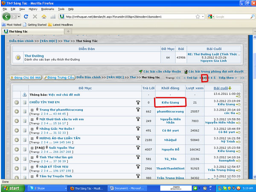Open the Bookmarks menu
Screen dimensions: 256x192
[x=47, y=9]
